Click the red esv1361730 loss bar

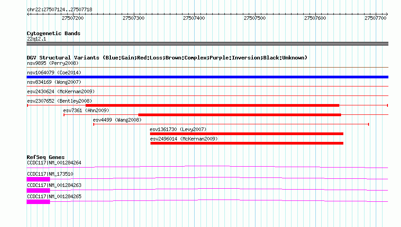(x=246, y=134)
